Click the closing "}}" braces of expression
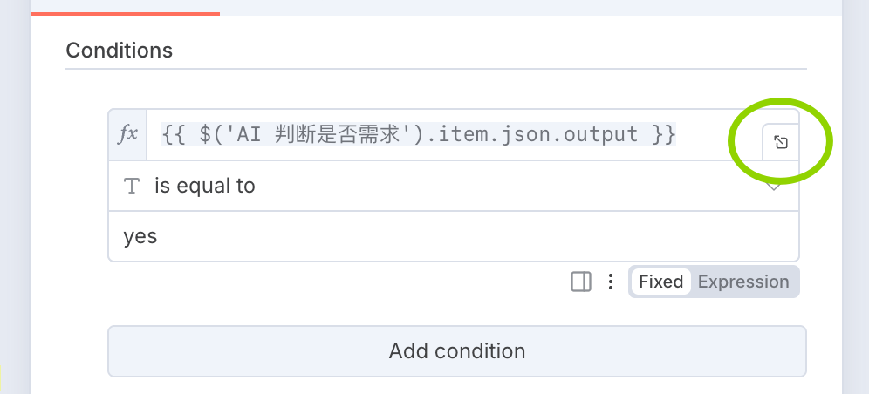 tap(664, 135)
